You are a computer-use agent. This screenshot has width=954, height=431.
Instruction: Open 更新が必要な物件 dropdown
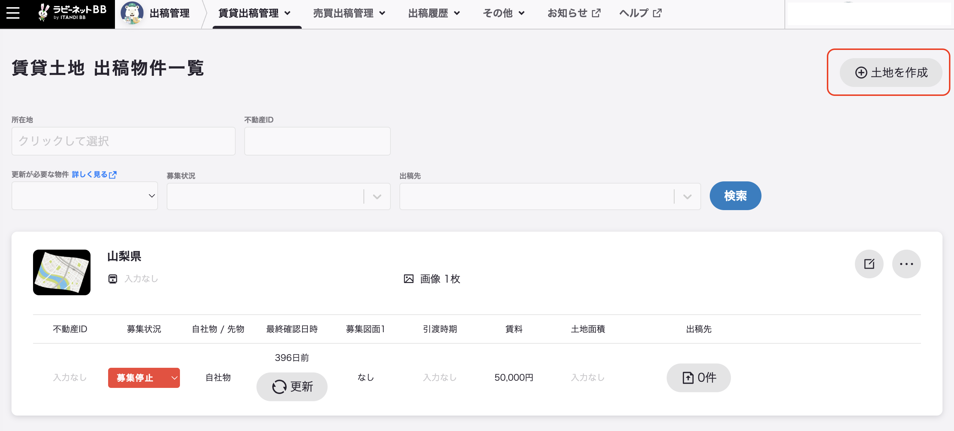(85, 195)
